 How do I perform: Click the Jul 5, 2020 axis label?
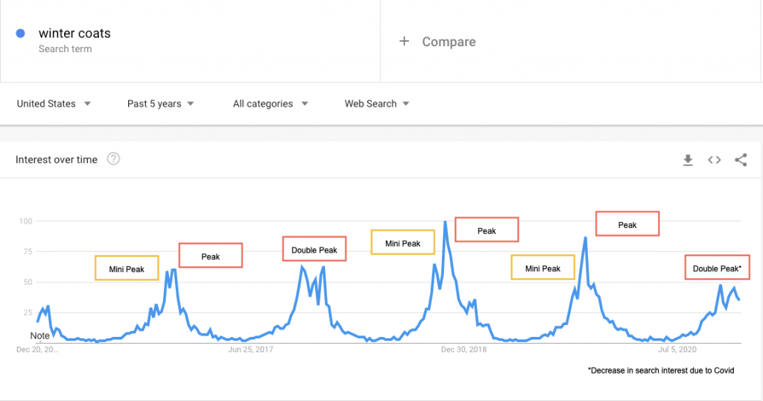pos(677,349)
